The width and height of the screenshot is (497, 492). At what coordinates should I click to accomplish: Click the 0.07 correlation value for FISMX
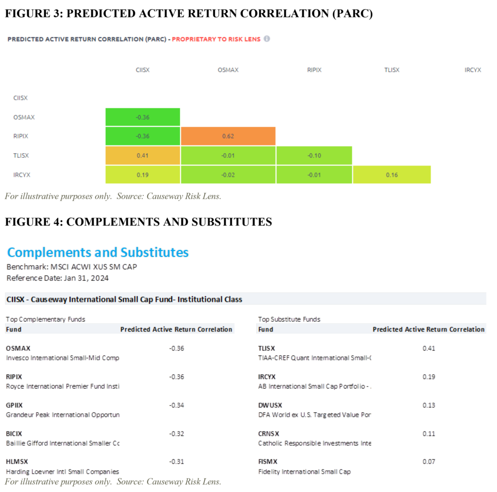(x=429, y=461)
